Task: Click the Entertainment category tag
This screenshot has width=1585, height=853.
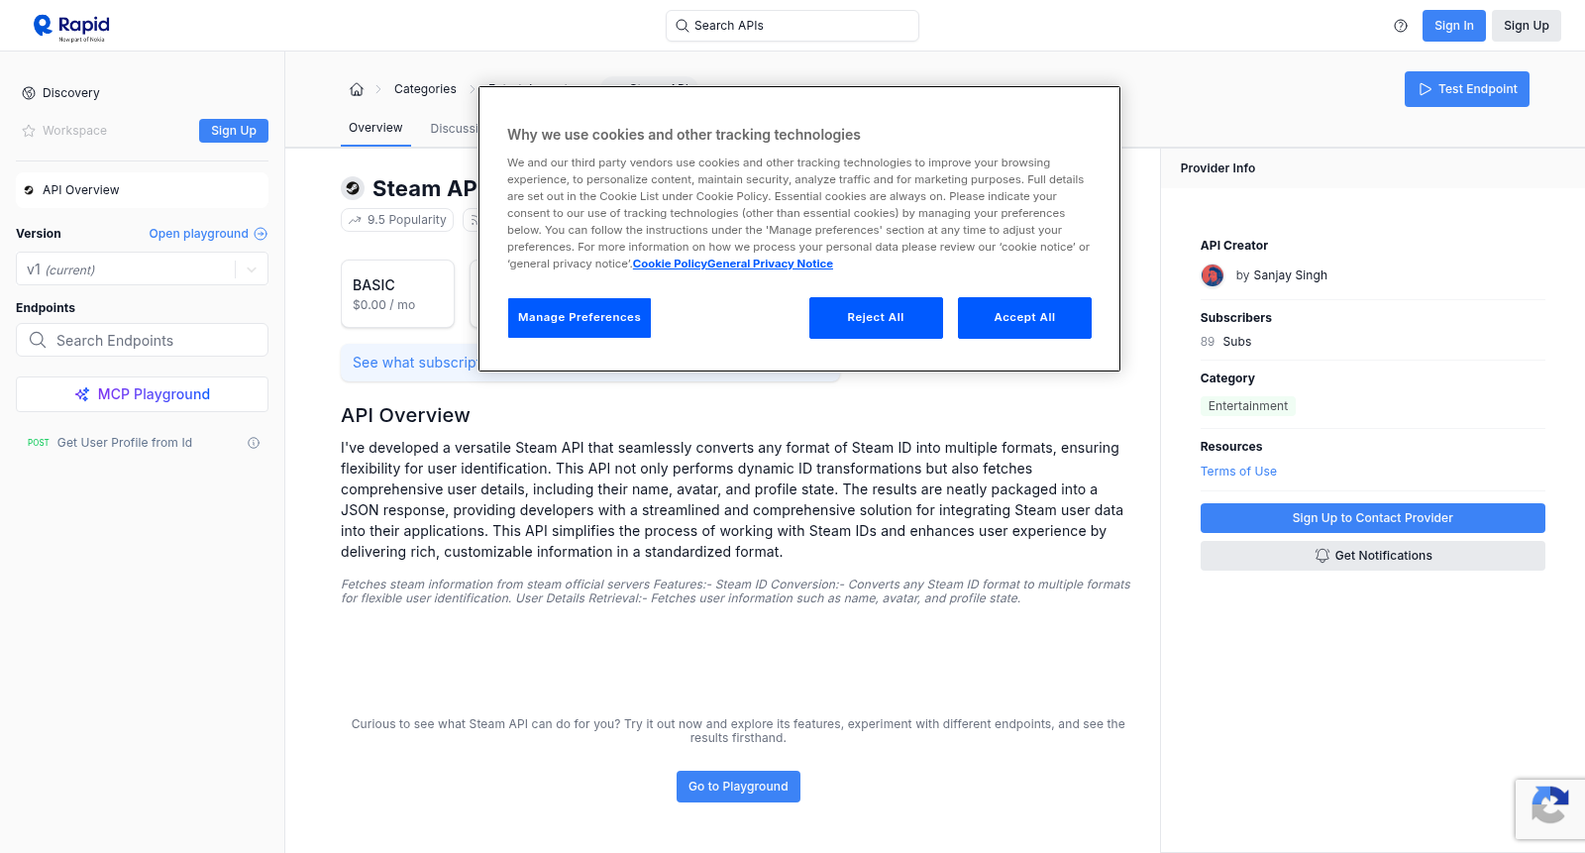Action: [1248, 406]
